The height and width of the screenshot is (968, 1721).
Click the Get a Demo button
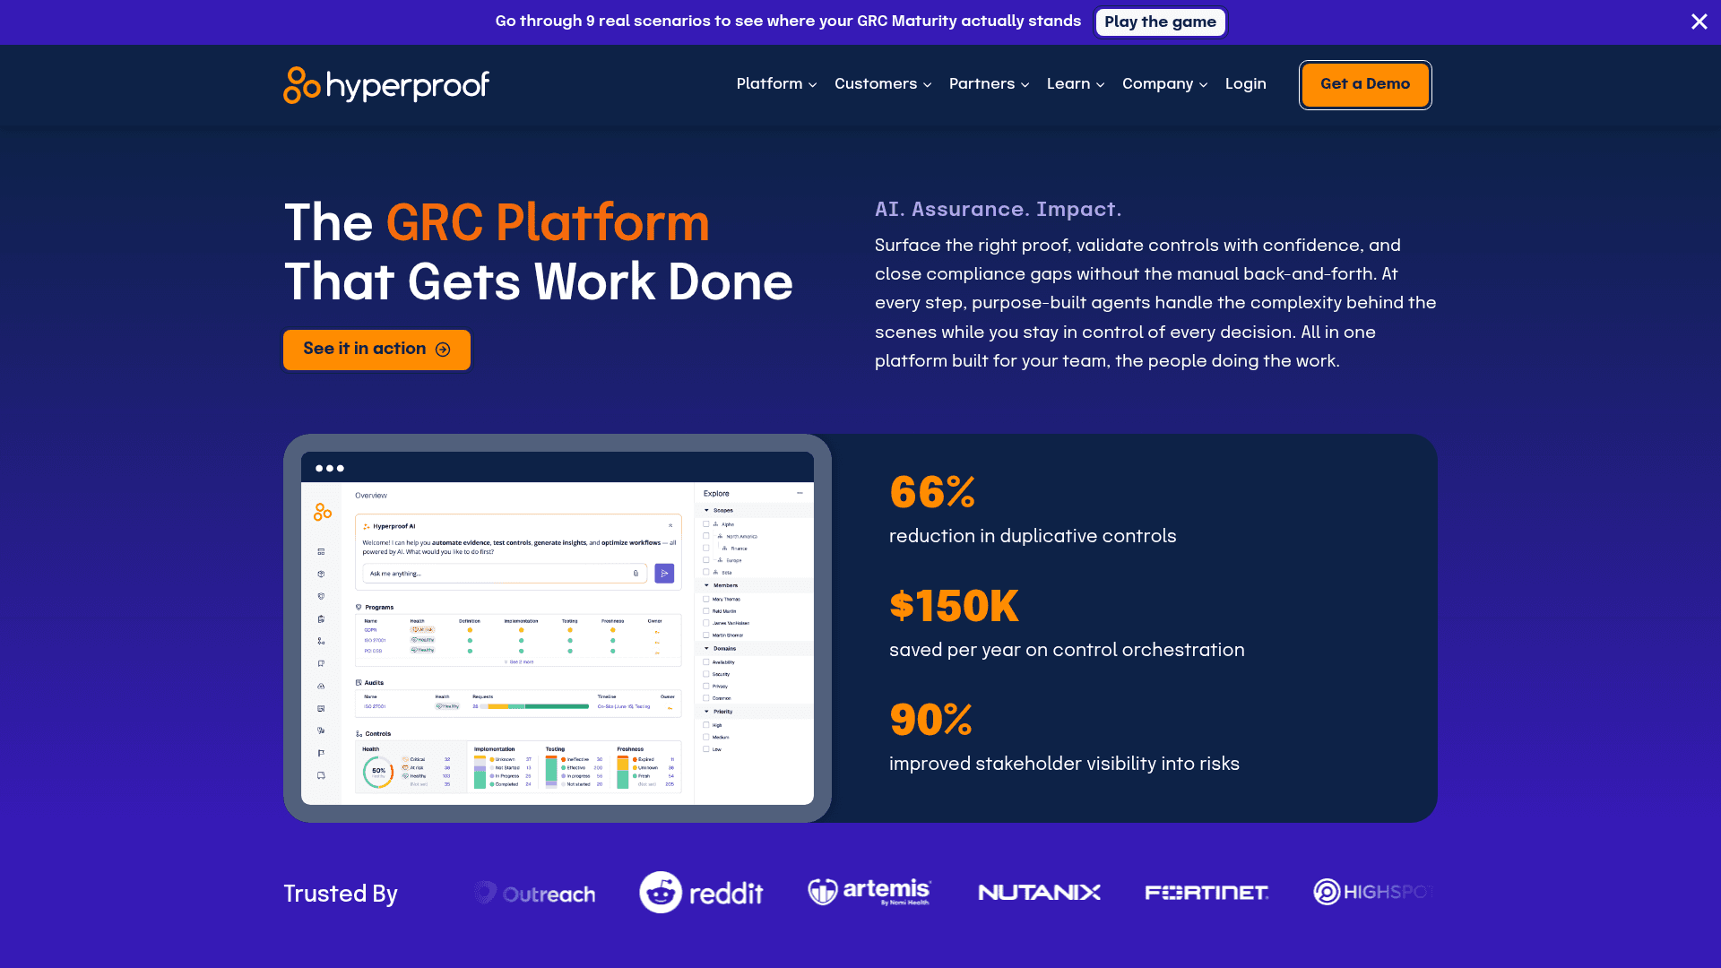[x=1365, y=85]
